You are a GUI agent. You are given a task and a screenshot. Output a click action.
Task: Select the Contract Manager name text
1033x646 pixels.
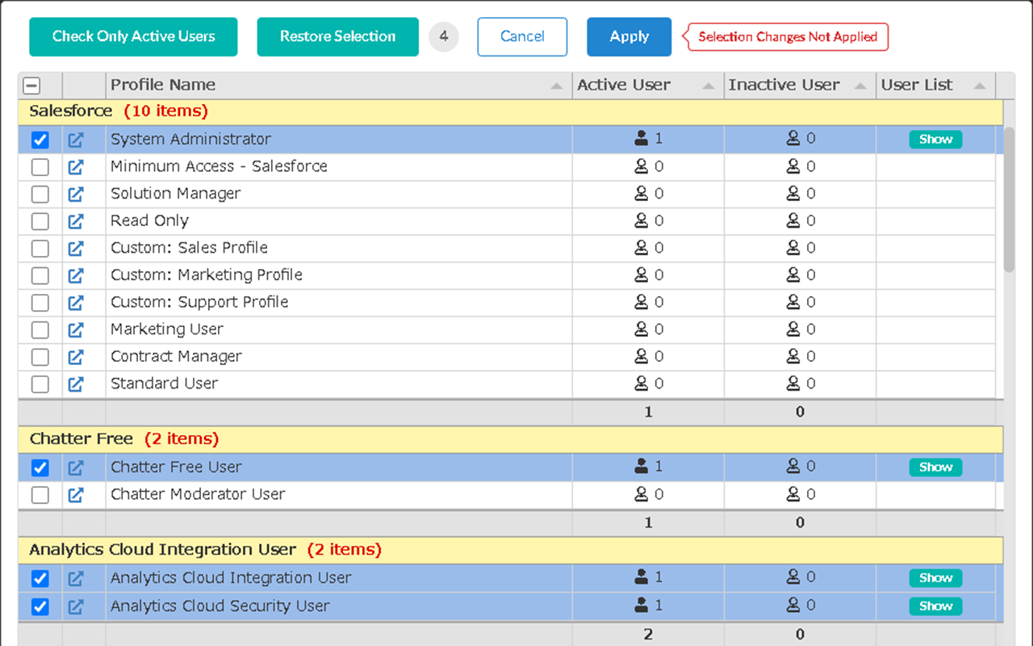coord(176,356)
